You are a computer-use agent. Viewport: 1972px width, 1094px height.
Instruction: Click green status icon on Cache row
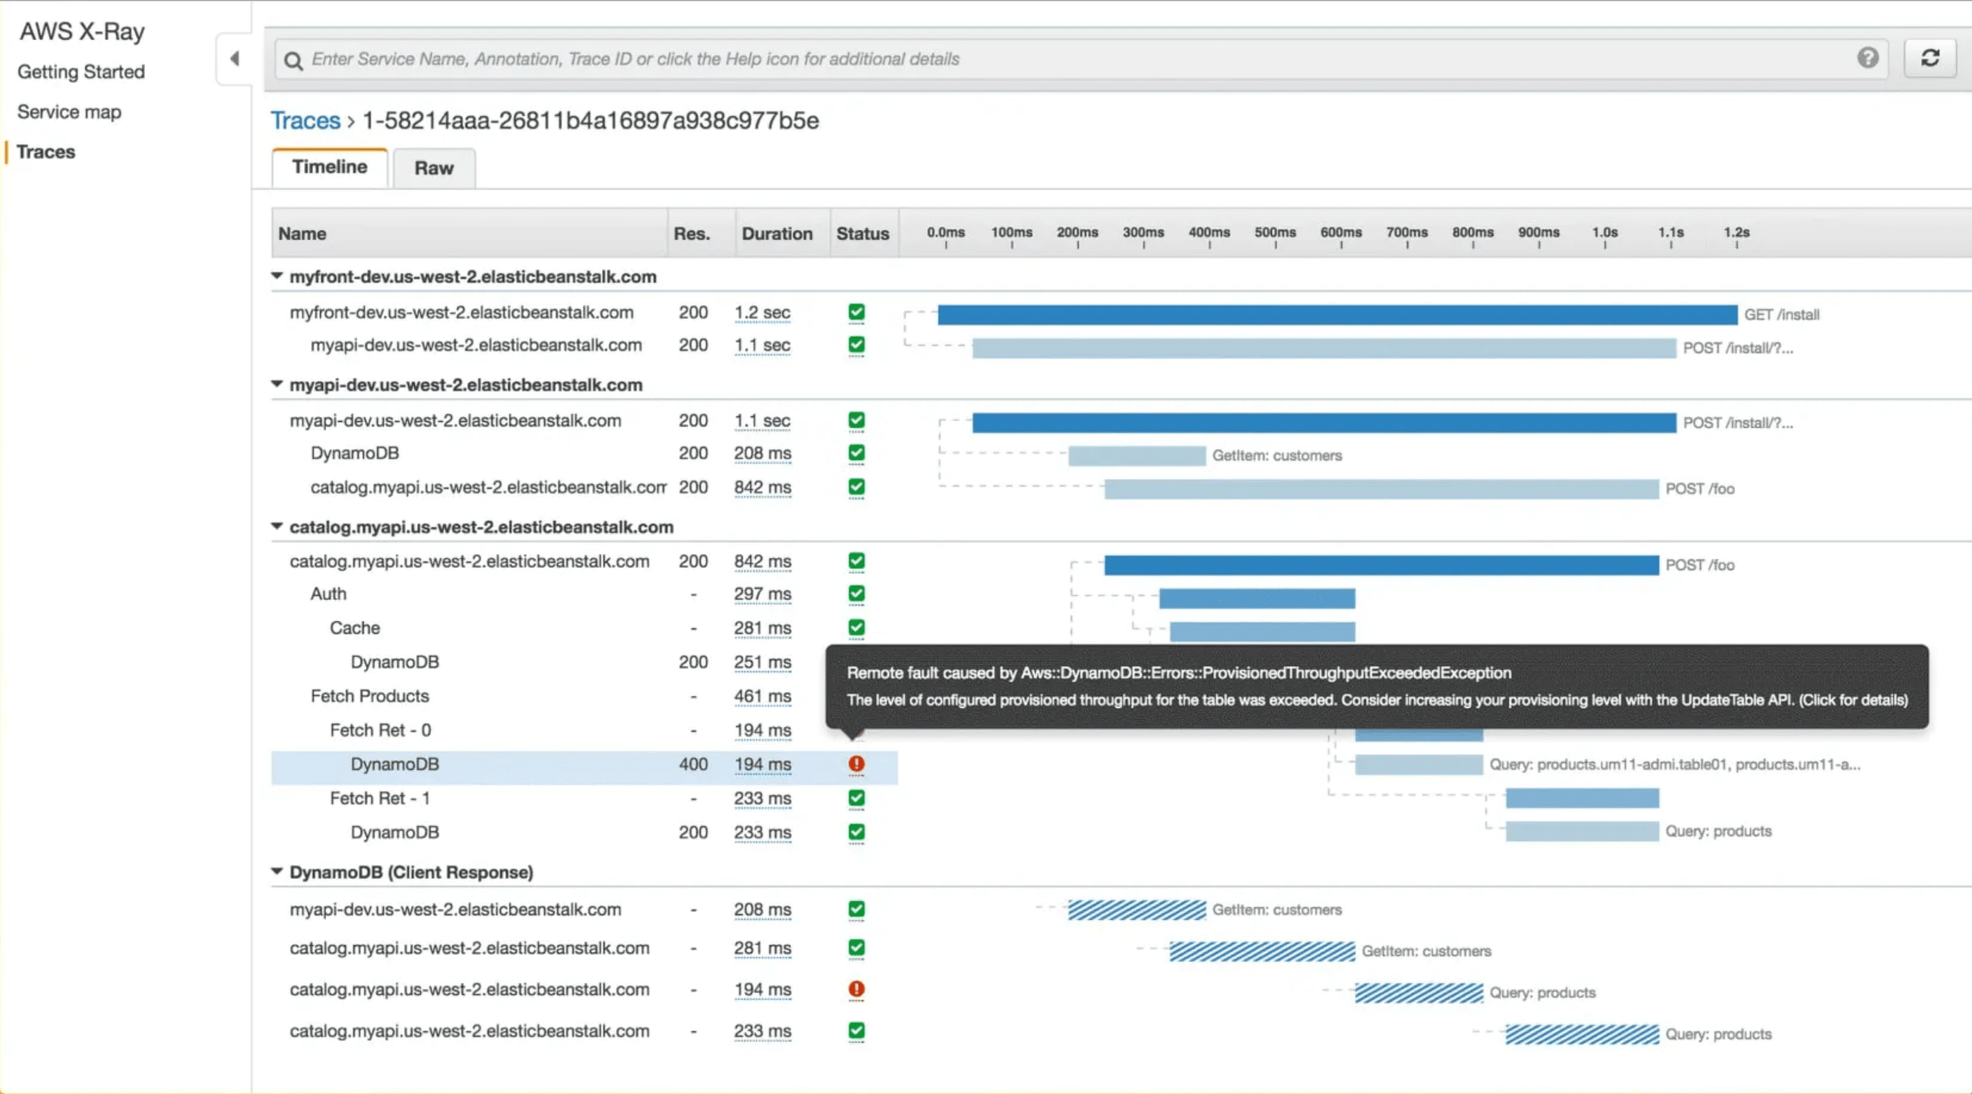pos(856,628)
